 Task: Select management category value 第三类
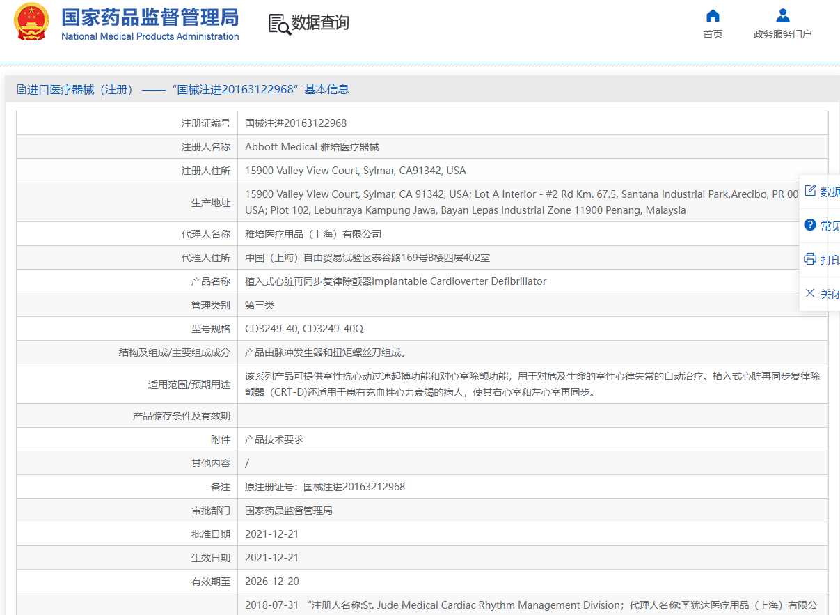click(260, 305)
